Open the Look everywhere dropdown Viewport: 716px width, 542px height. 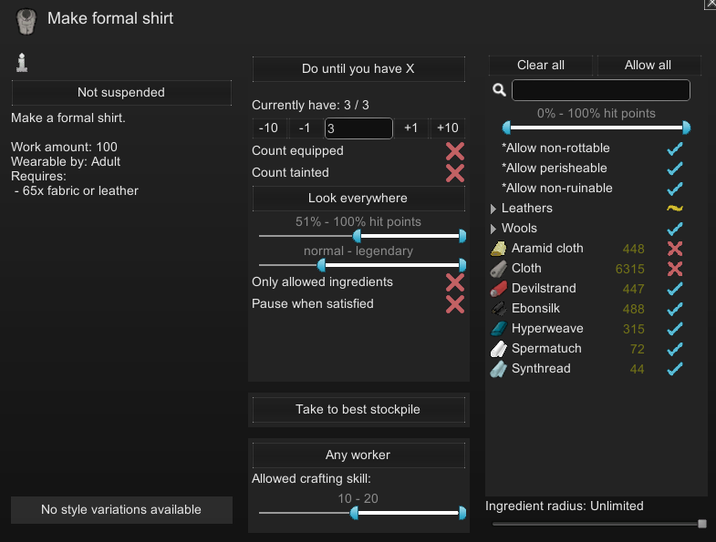coord(358,199)
